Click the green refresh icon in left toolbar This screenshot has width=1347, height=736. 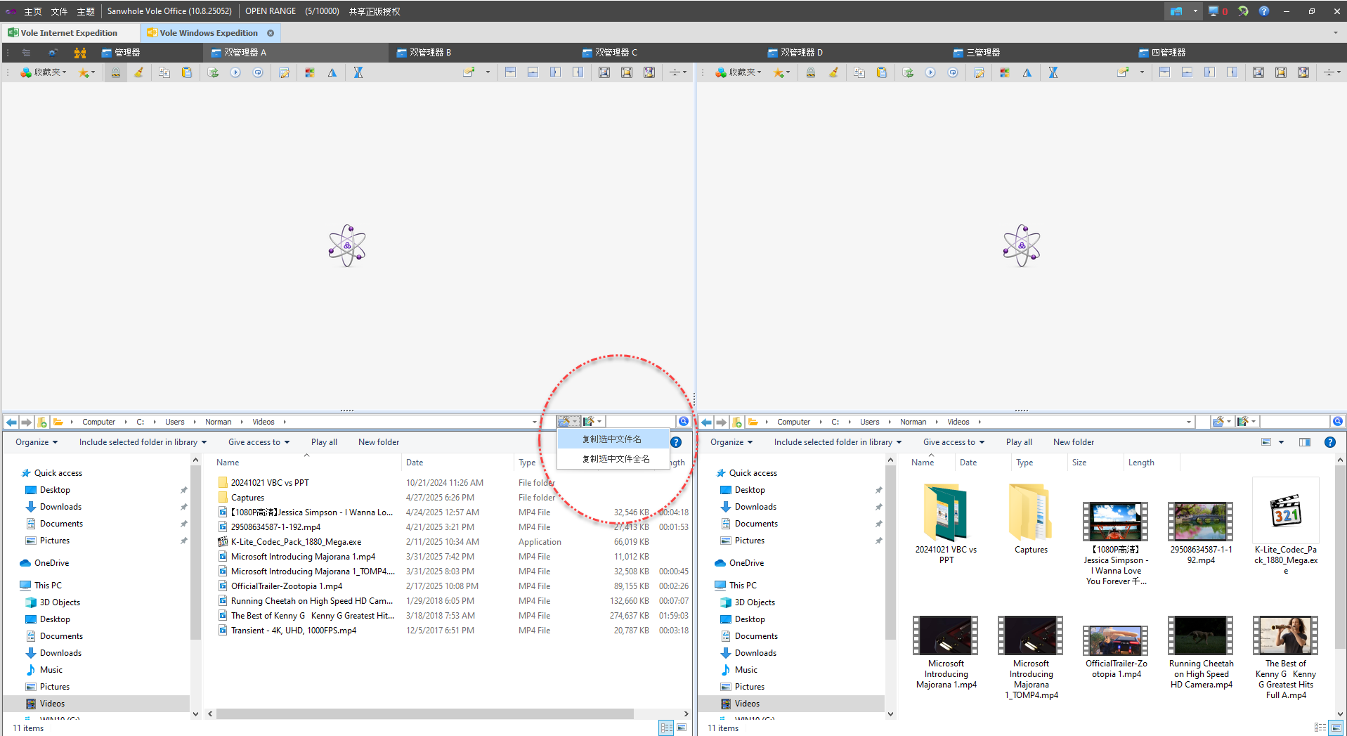coord(213,72)
